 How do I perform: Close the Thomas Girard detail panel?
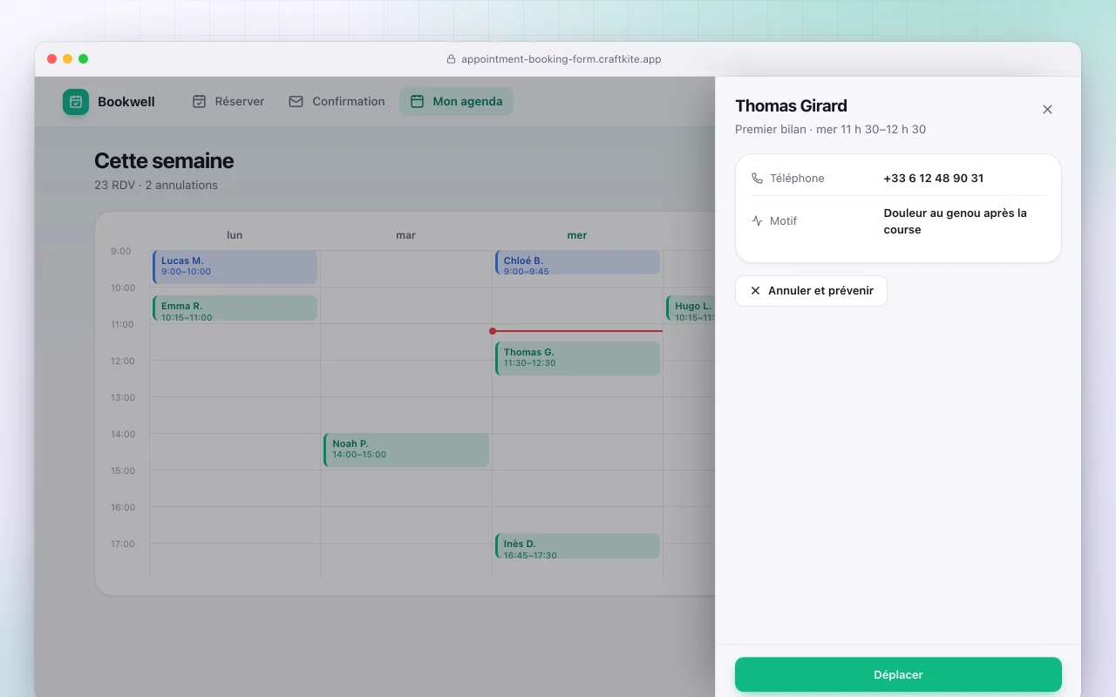(1047, 110)
